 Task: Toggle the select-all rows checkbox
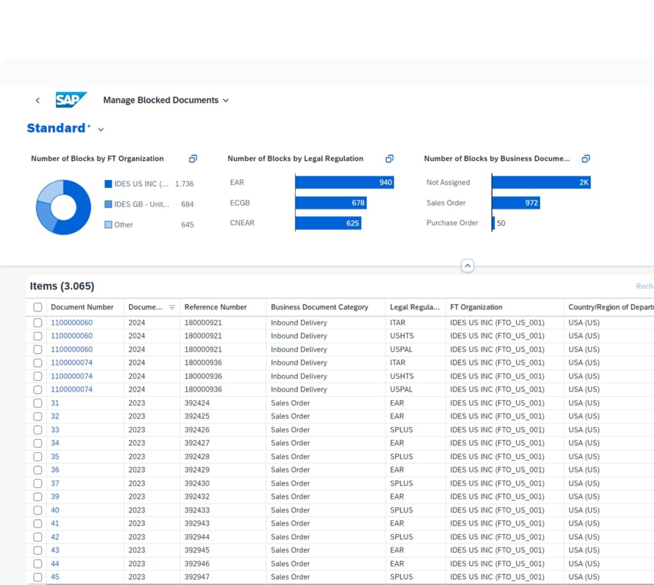[38, 307]
